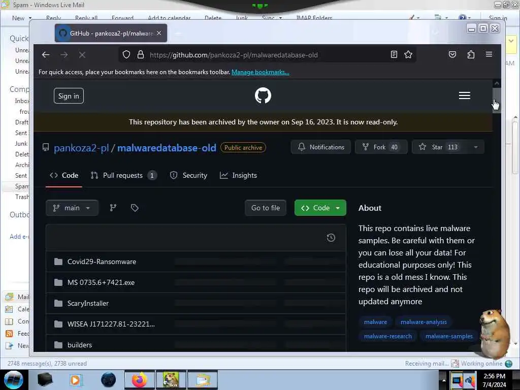Click taskbar clock showing 2:56 PM
Image resolution: width=520 pixels, height=390 pixels.
[x=494, y=380]
